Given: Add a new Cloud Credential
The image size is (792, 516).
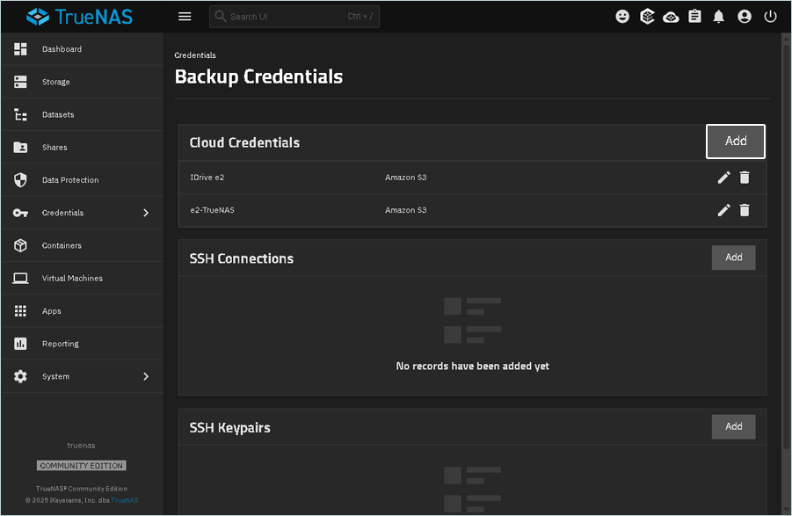Looking at the screenshot, I should [x=736, y=142].
